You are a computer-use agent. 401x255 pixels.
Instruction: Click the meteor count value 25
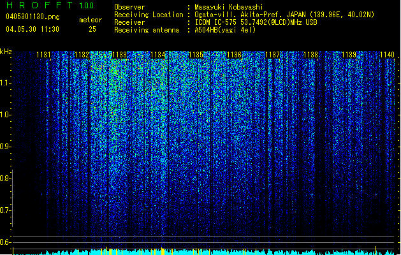92,29
